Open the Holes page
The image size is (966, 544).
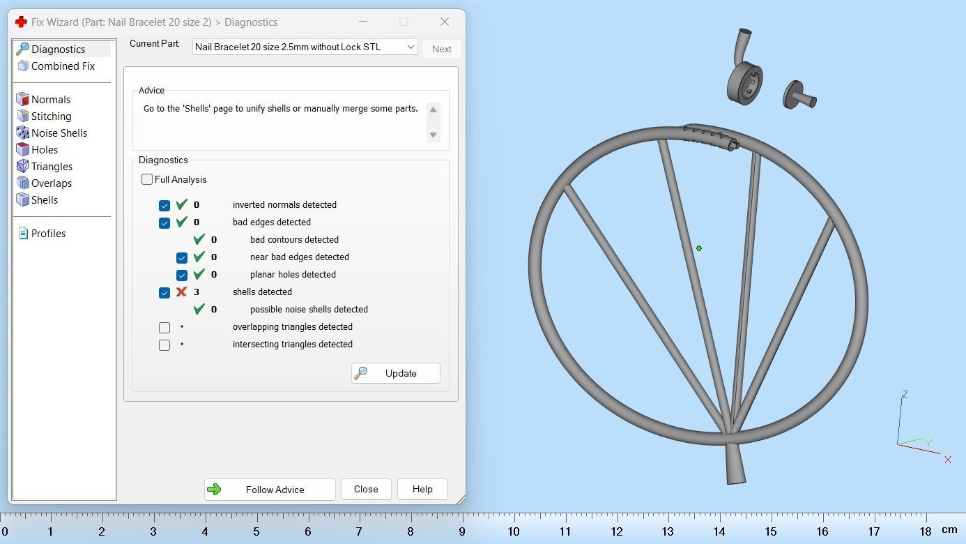coord(44,149)
